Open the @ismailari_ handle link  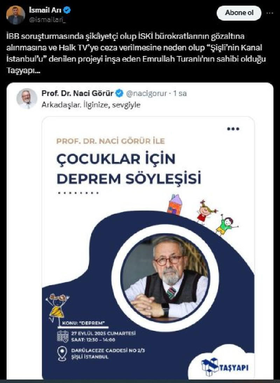tap(47, 20)
